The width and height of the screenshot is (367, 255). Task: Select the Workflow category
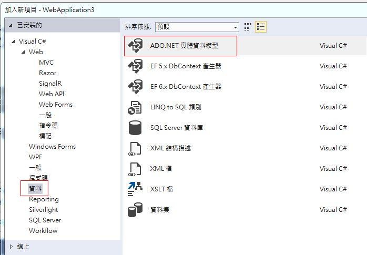(43, 231)
